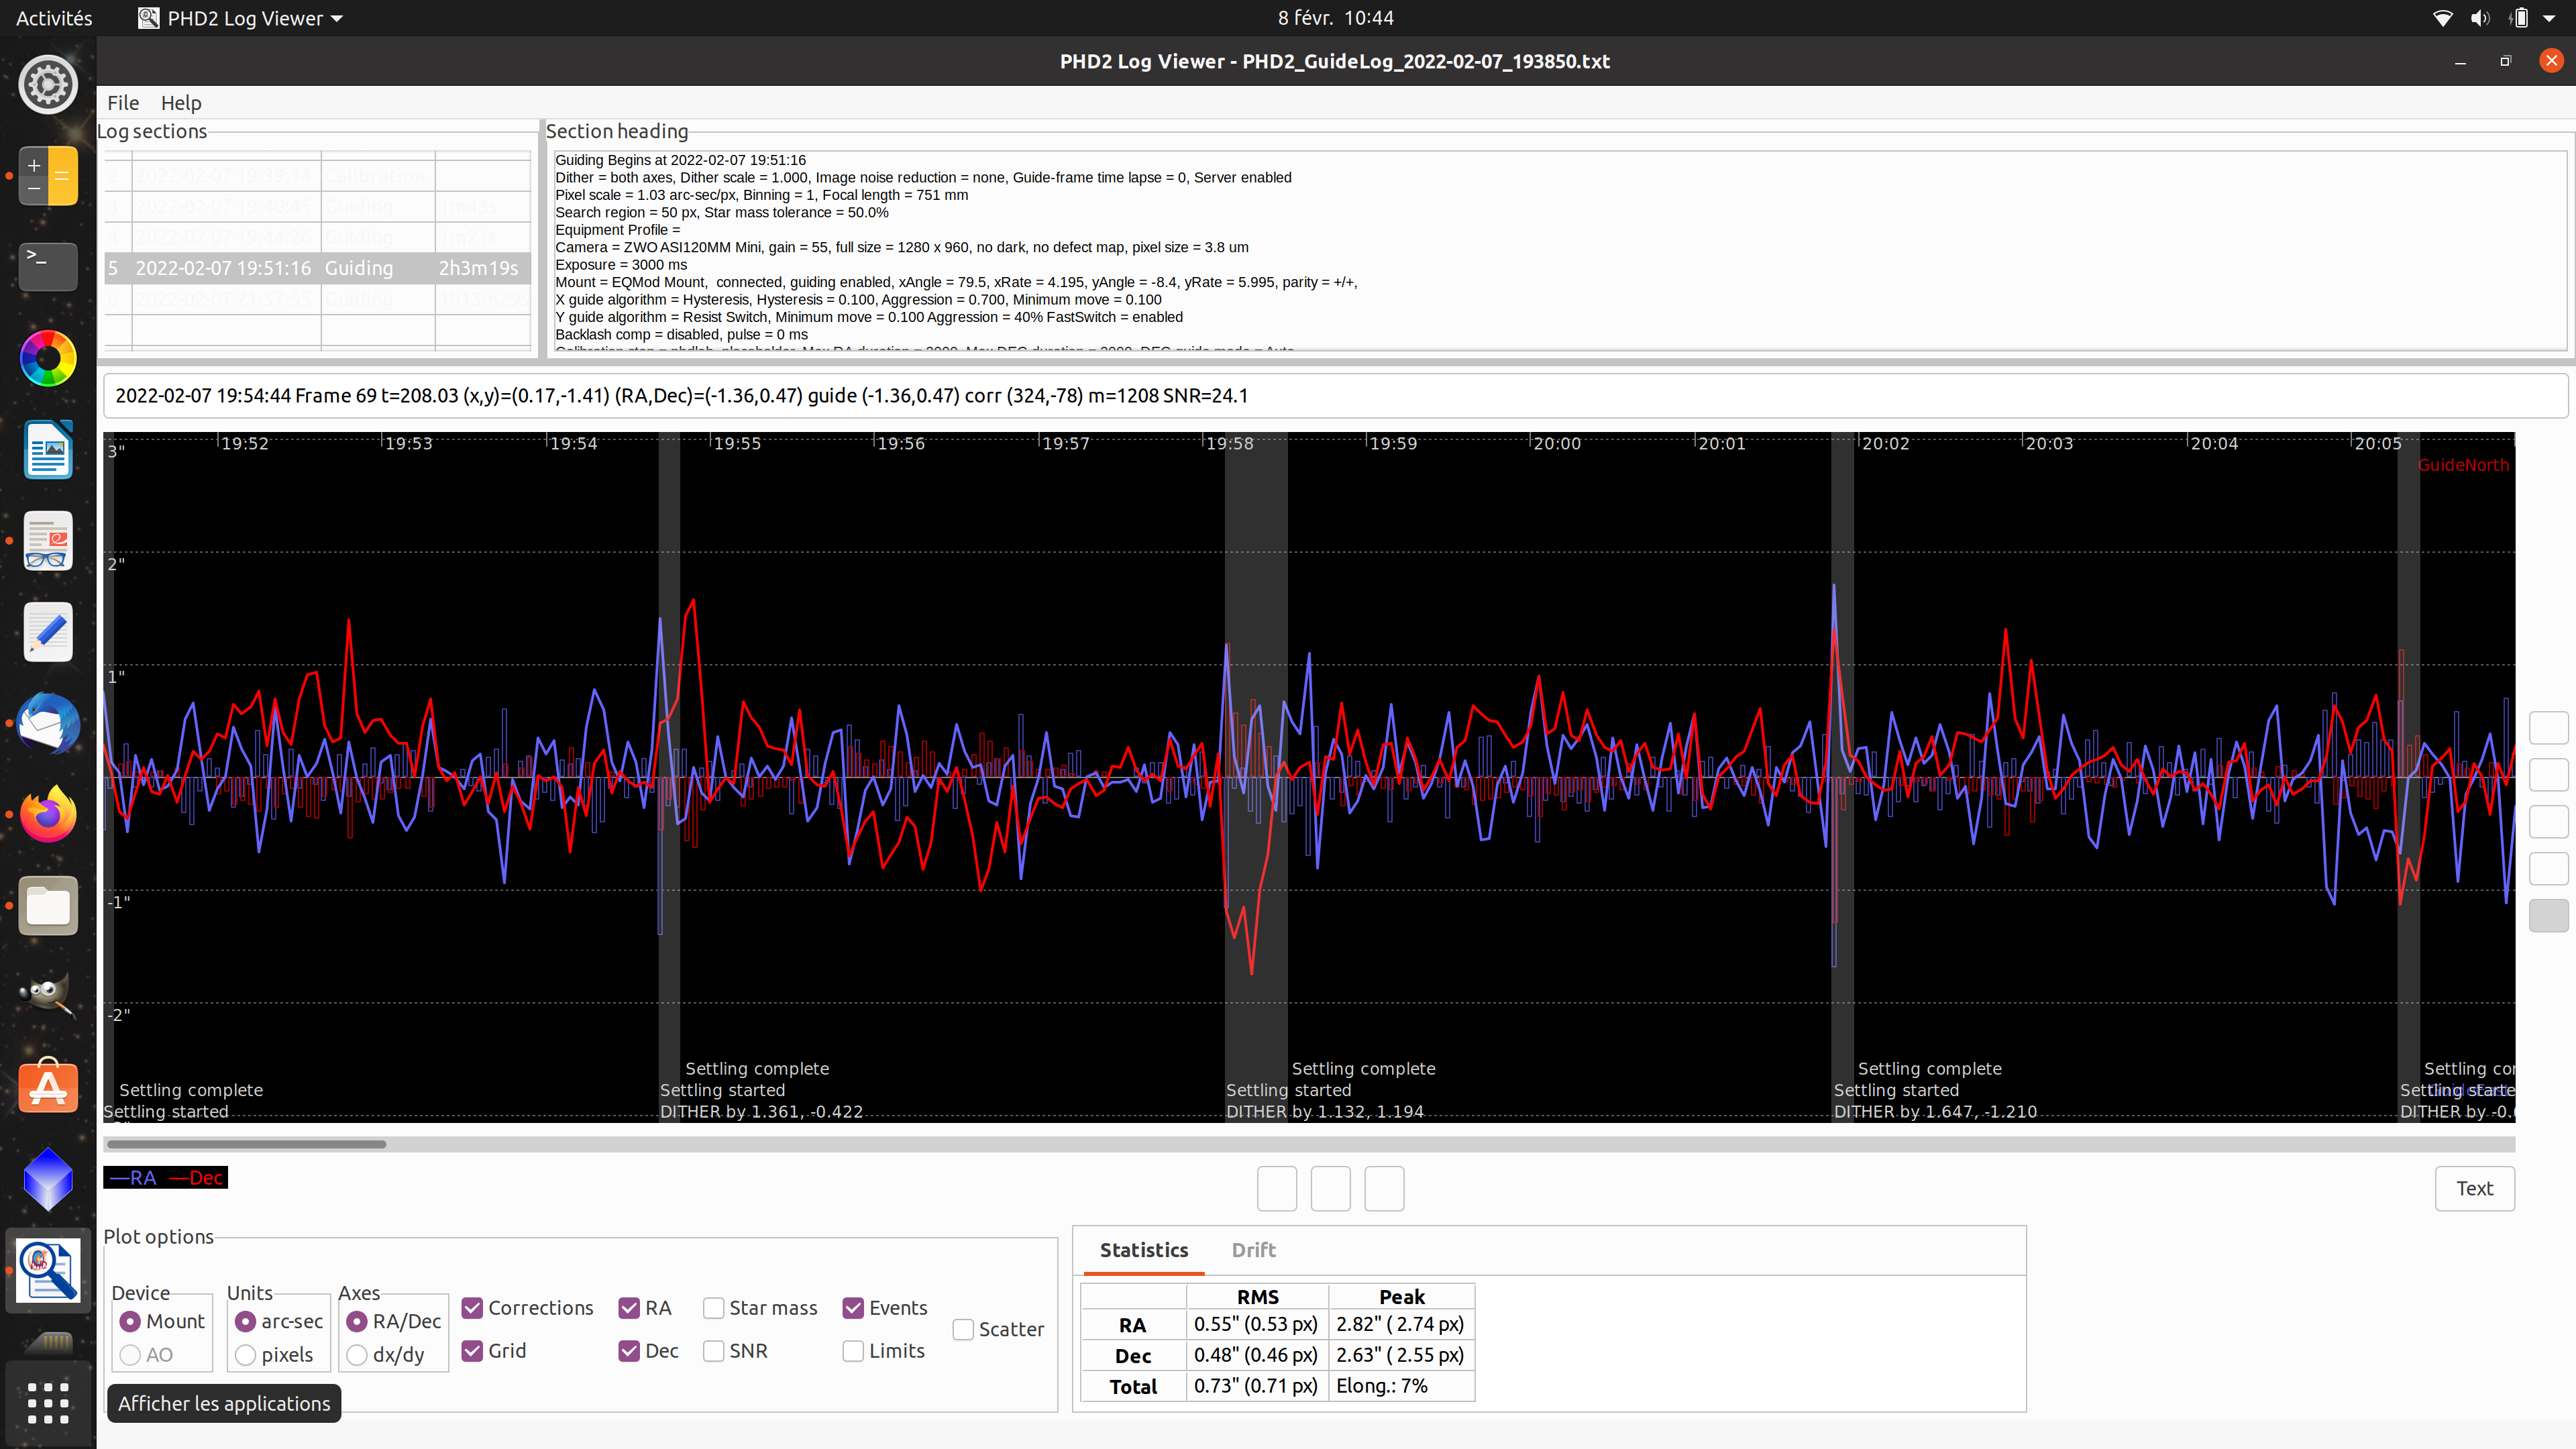Click the PHD2 Log Viewer dock icon
Screen dimensions: 2576x1449
point(48,1270)
